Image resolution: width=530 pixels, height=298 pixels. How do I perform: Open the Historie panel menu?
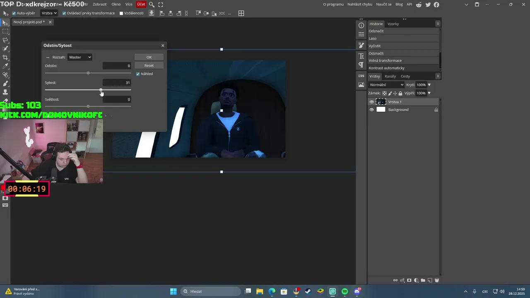[x=438, y=24]
